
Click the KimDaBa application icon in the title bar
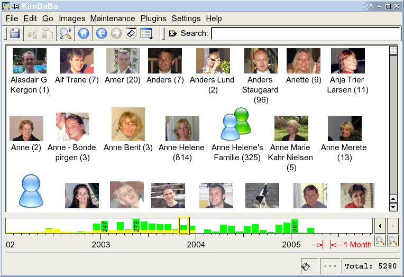(x=6, y=6)
